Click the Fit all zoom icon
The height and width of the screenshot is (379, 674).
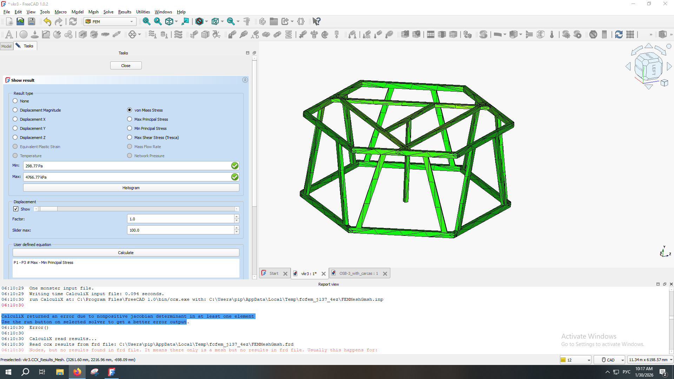click(146, 22)
